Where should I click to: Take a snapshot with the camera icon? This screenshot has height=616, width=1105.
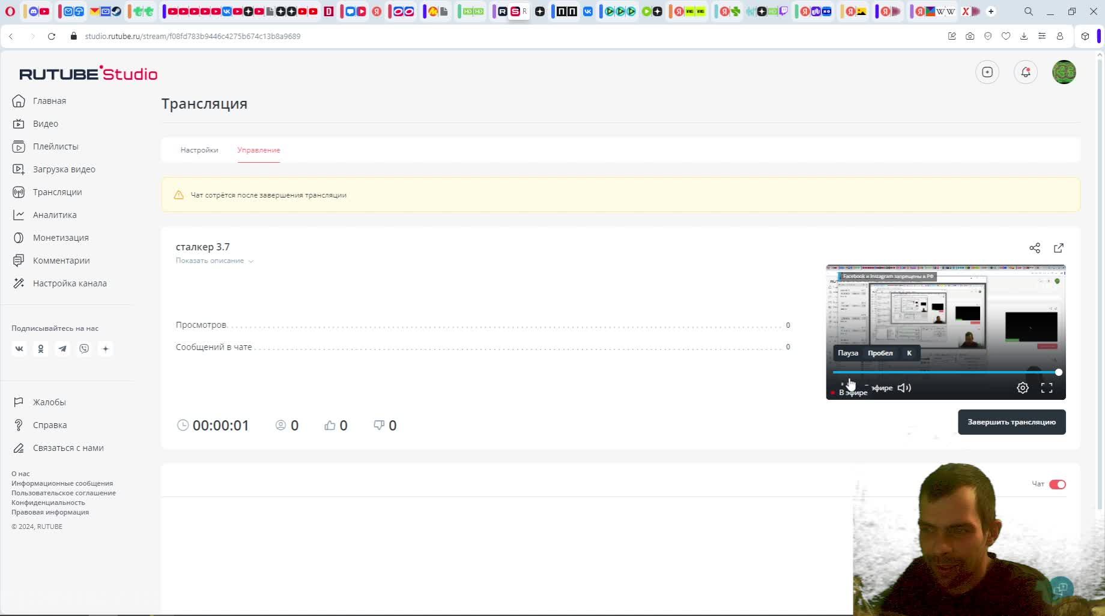pyautogui.click(x=970, y=36)
